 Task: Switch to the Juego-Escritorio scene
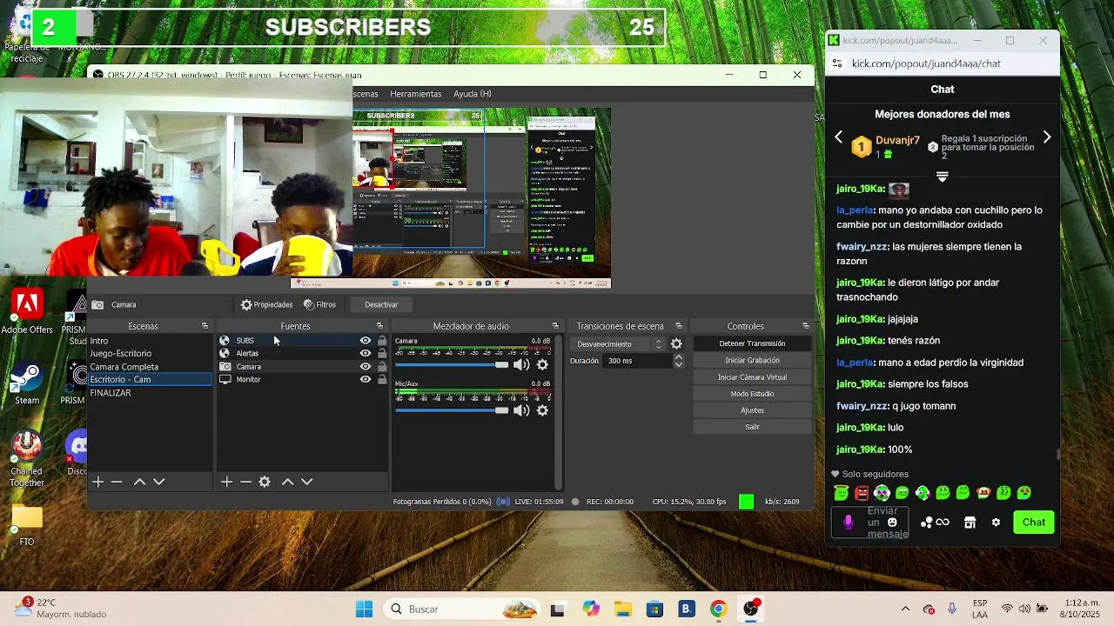click(150, 354)
